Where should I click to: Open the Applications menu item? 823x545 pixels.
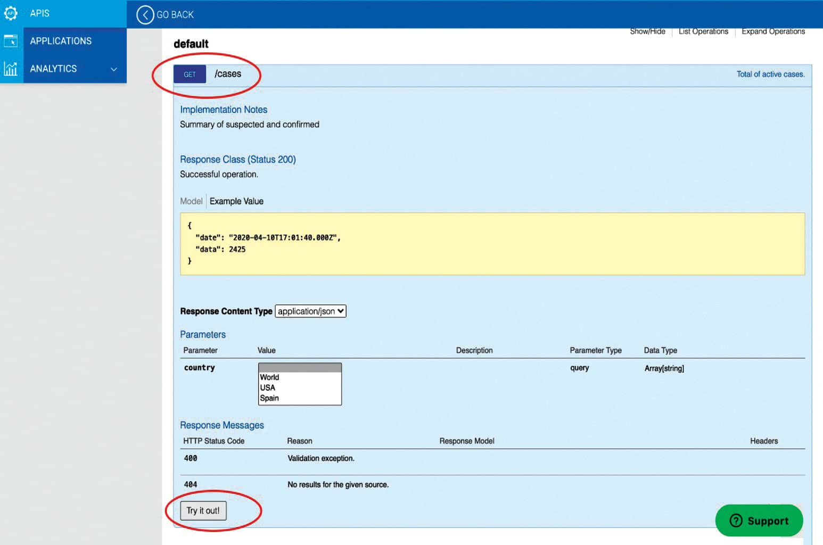[61, 41]
